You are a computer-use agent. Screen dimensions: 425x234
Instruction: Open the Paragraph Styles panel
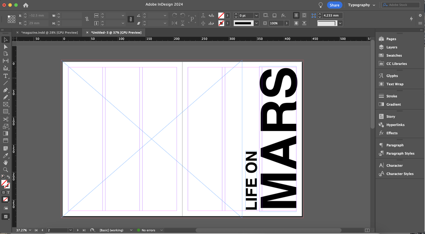(x=400, y=153)
